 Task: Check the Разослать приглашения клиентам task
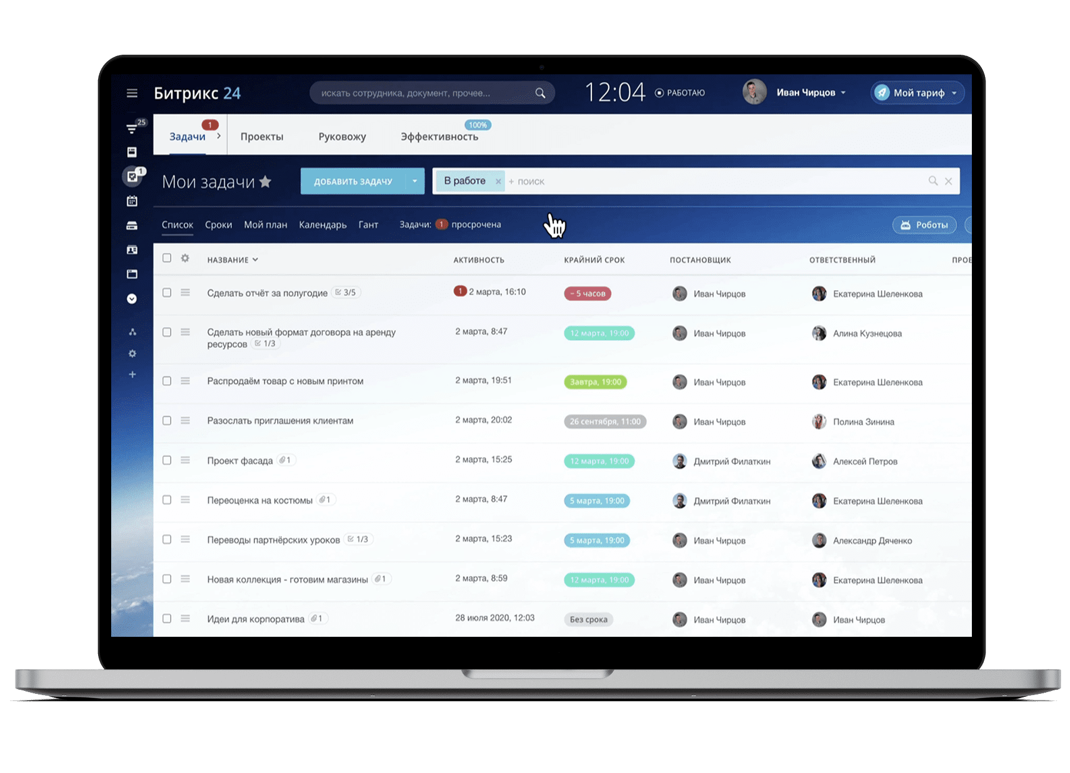click(167, 420)
